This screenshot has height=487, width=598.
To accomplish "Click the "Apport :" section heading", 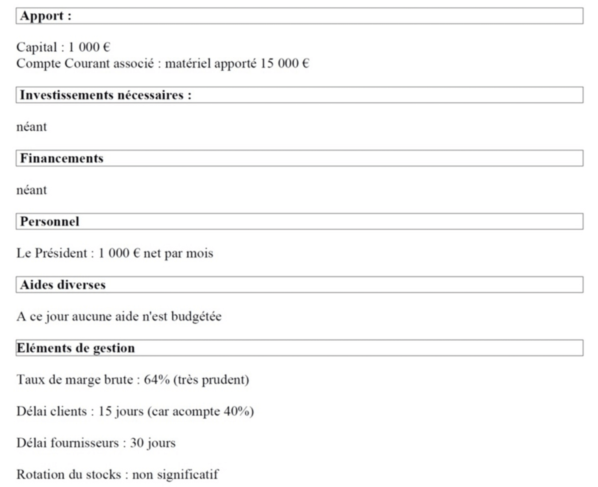I will pyautogui.click(x=46, y=16).
